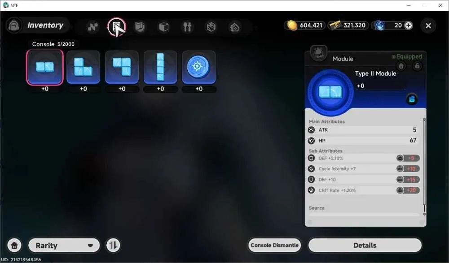The image size is (449, 263).
Task: Toggle the lock on Cycle Intensity +7
Action: [400, 168]
